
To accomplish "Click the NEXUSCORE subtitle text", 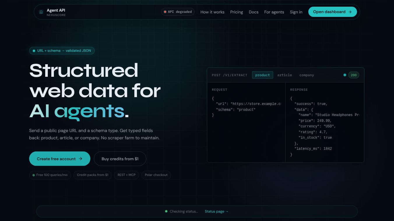I will click(x=56, y=15).
